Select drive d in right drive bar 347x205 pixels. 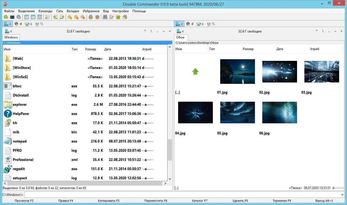point(190,24)
